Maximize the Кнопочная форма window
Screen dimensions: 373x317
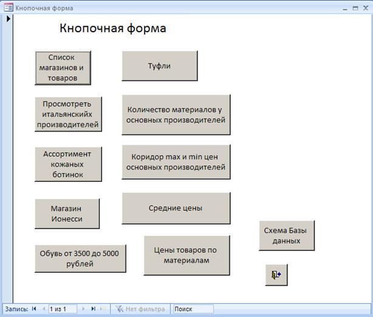pyautogui.click(x=355, y=8)
